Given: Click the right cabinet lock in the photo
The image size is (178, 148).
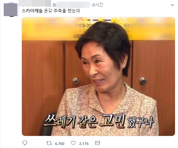Looking at the screenshot, I should click(x=143, y=81).
